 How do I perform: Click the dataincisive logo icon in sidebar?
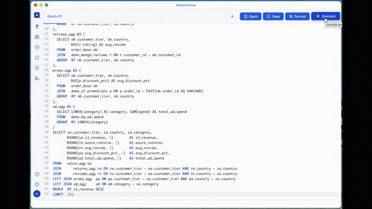(x=37, y=15)
